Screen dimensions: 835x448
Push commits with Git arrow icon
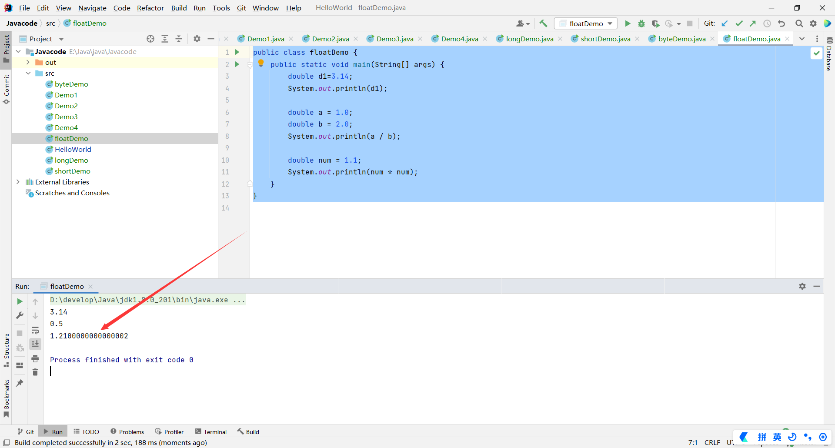tap(753, 23)
